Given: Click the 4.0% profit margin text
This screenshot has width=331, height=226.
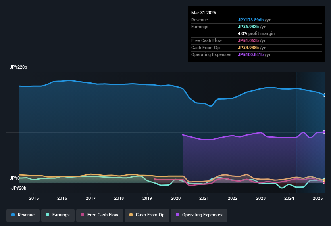Looking at the screenshot, I should tap(256, 33).
